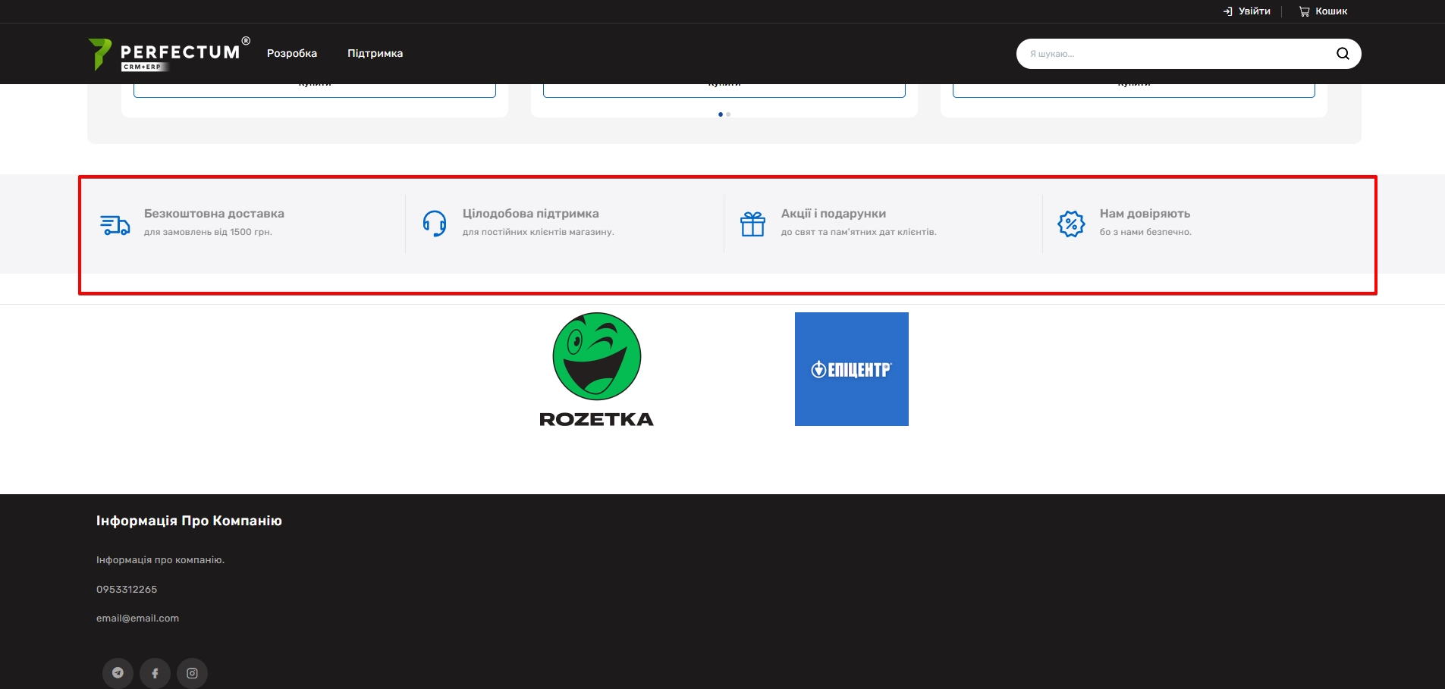
Task: Select the second carousel pagination dot
Action: (728, 114)
